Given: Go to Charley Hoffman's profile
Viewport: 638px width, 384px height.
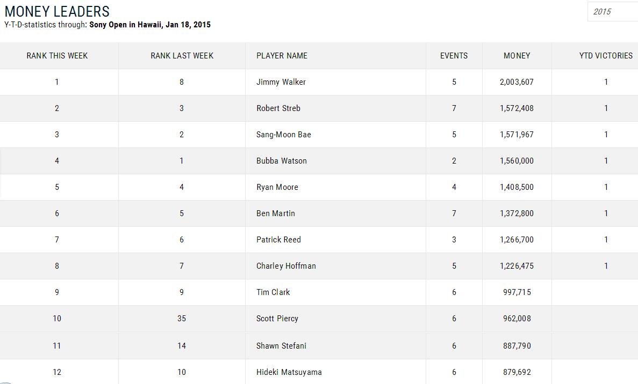Looking at the screenshot, I should click(286, 266).
